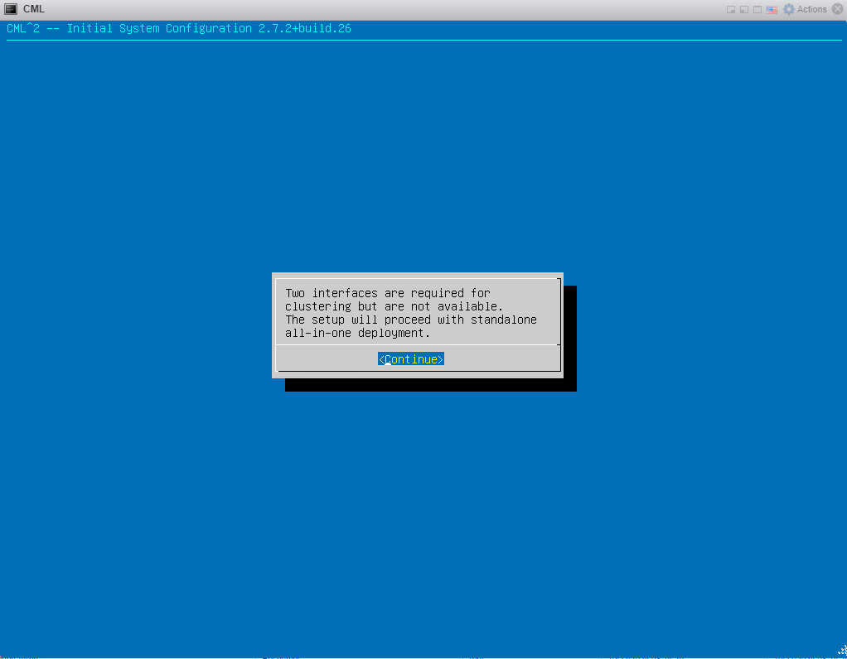Click the 'standalone all-in-one deployment' message line

pyautogui.click(x=411, y=326)
